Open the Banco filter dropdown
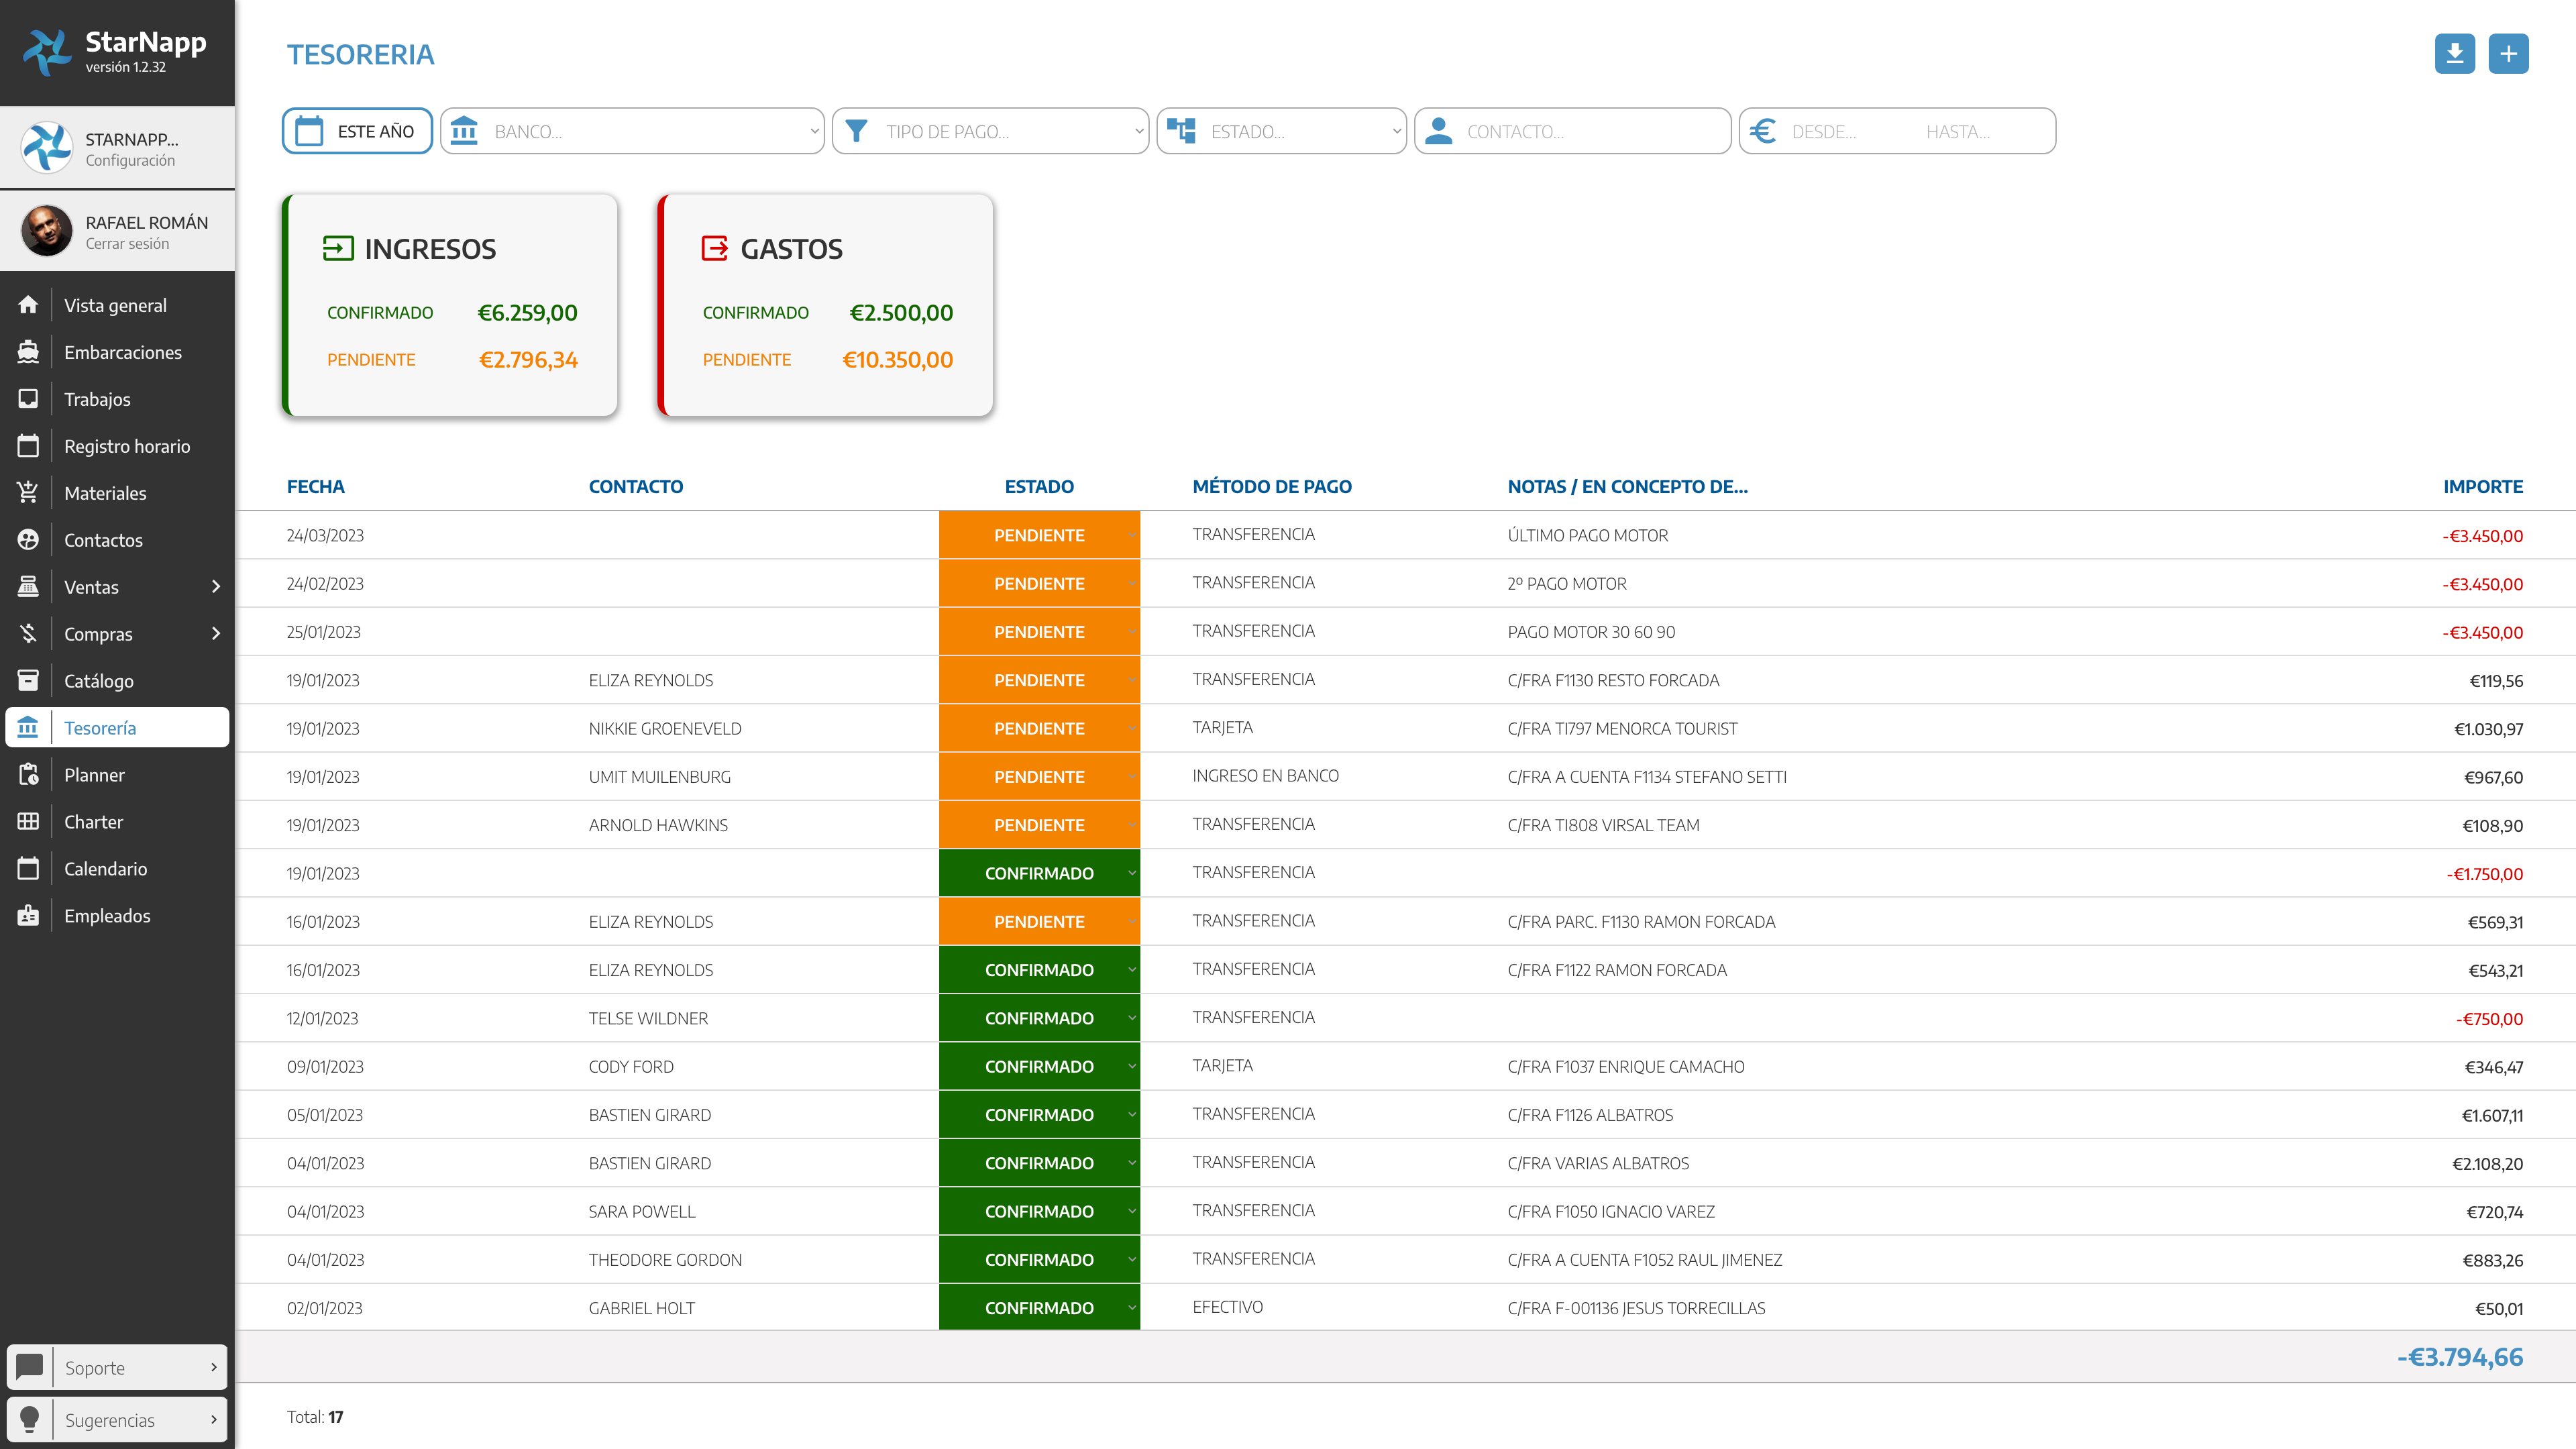The width and height of the screenshot is (2576, 1449). 632,131
